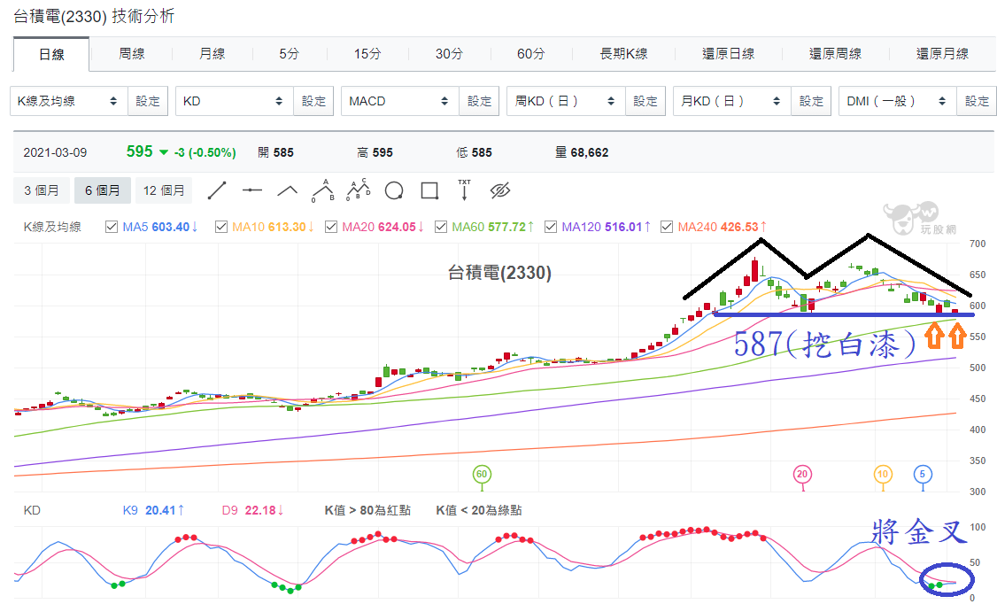Uncheck the MA240 moving average checkbox

667,227
